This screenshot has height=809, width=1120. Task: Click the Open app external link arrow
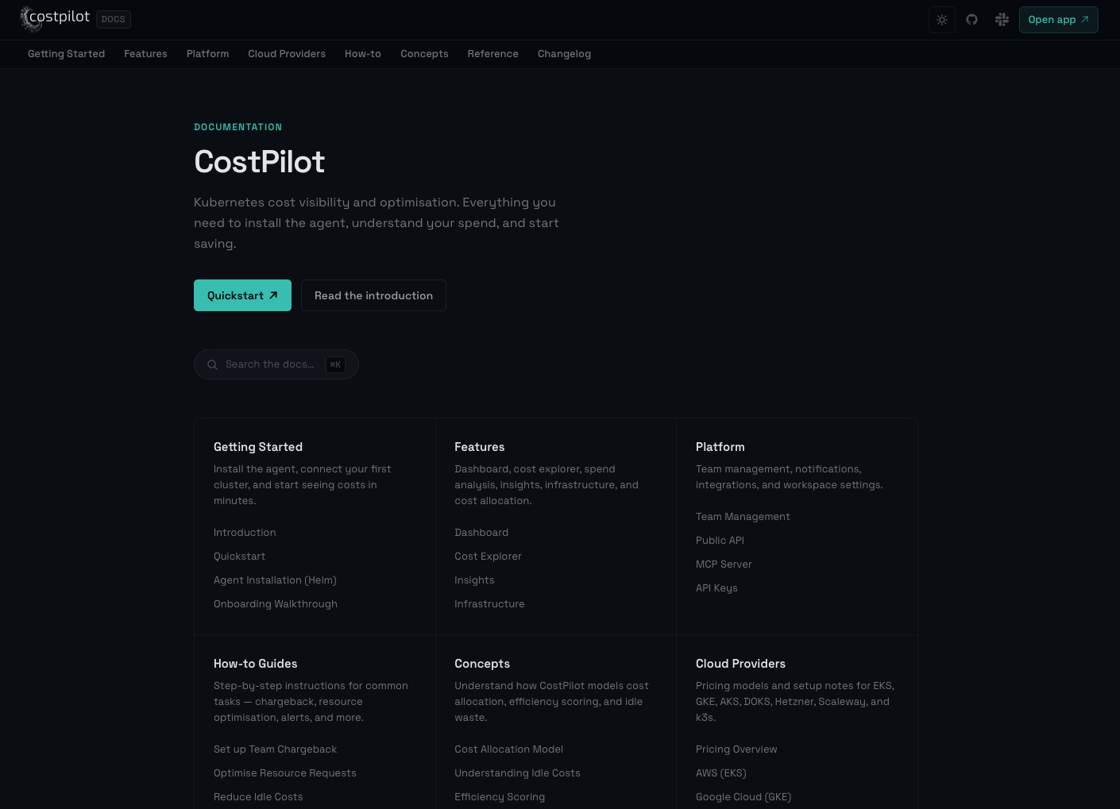point(1085,18)
